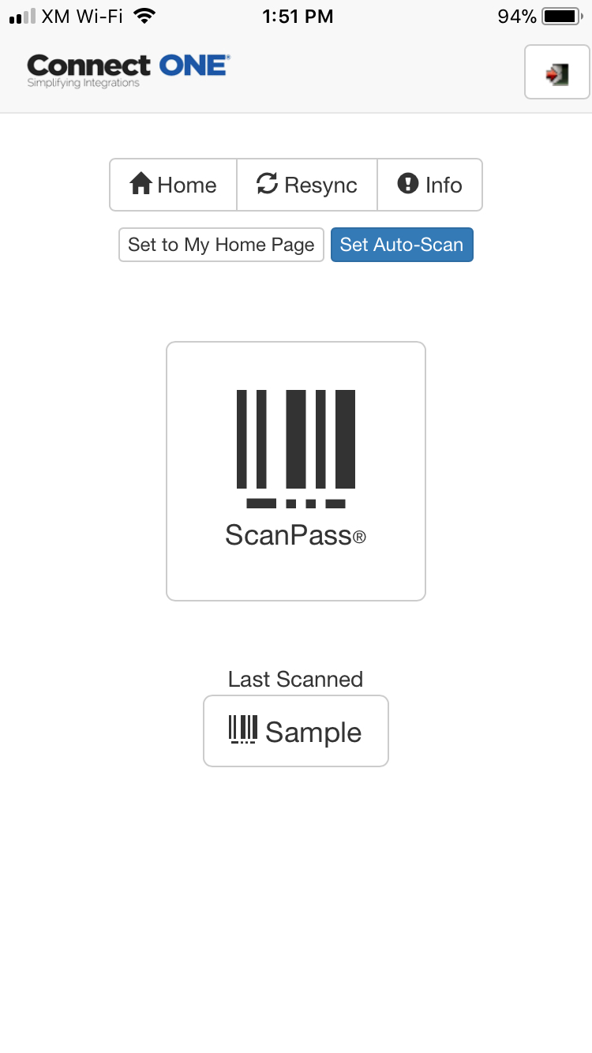Enable Set Auto-Scan
592x1053 pixels.
[x=402, y=245]
